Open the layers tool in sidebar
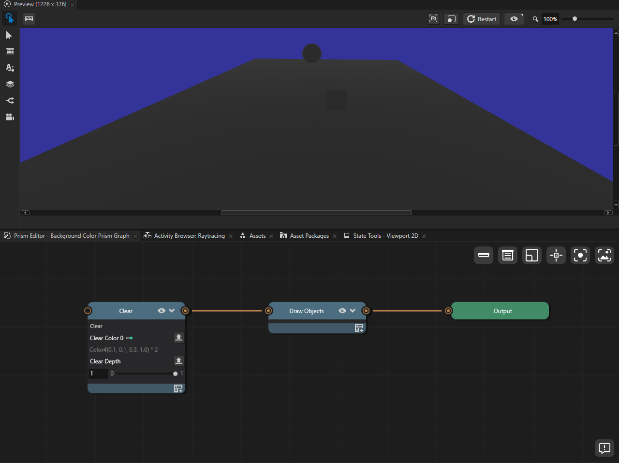This screenshot has width=619, height=463. click(x=10, y=84)
